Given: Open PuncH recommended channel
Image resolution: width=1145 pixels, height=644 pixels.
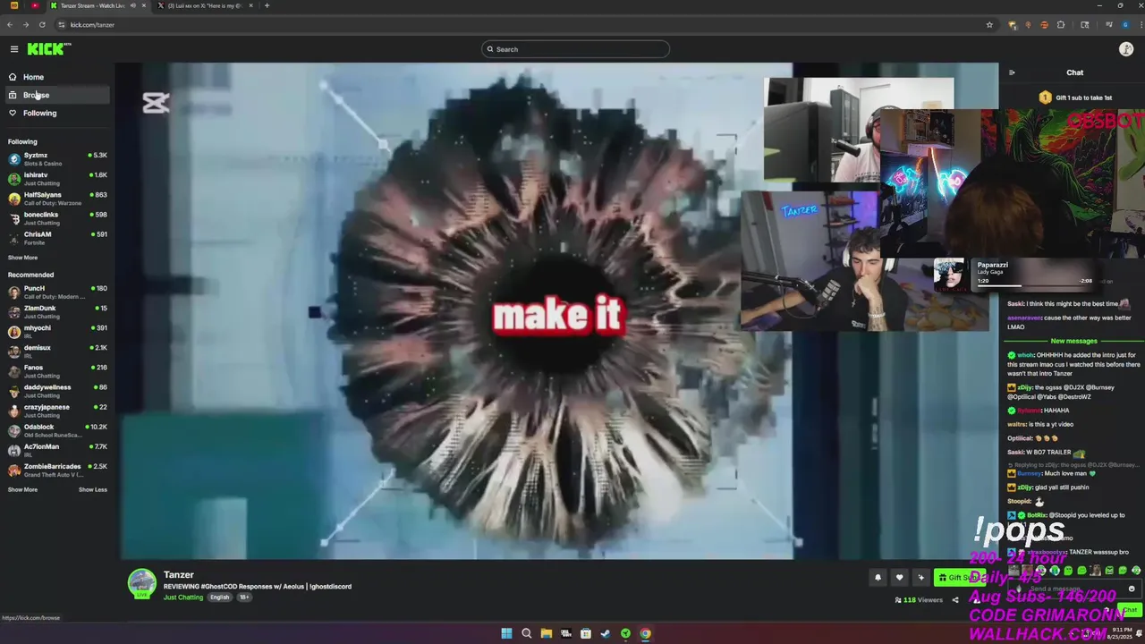Looking at the screenshot, I should (57, 292).
